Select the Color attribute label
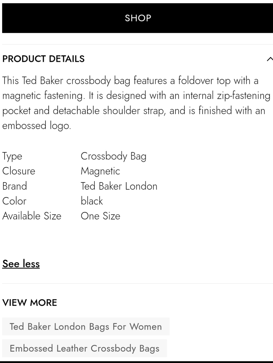Image resolution: width=273 pixels, height=363 pixels. point(14,201)
